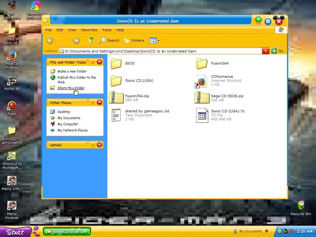Open the BIOS folder icon
The image size is (316, 237).
coord(116,64)
